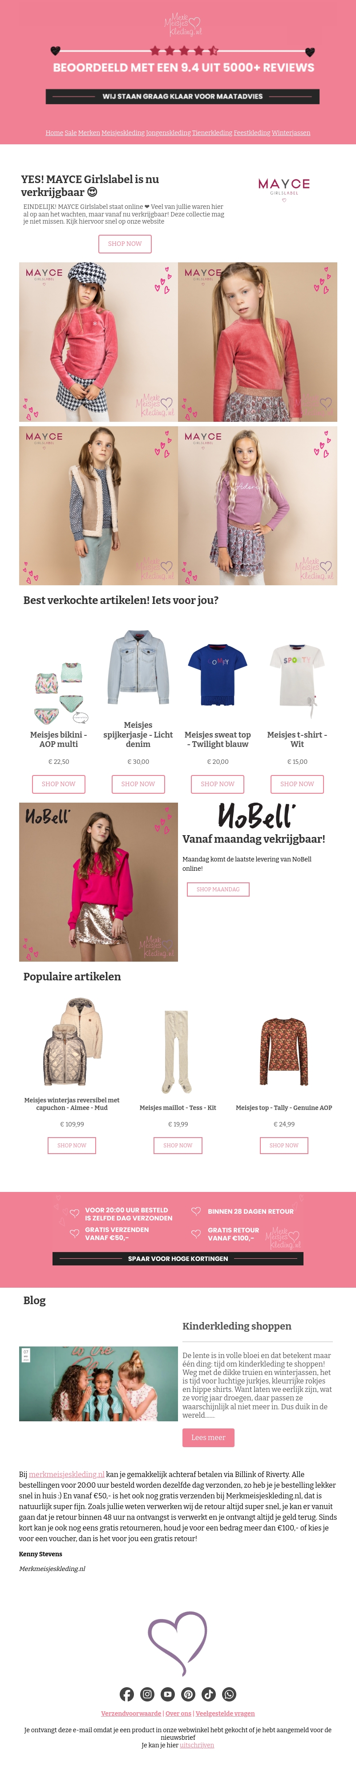356x1787 pixels.
Task: Follow the uitschrijven unsubscribe link
Action: tap(197, 1745)
